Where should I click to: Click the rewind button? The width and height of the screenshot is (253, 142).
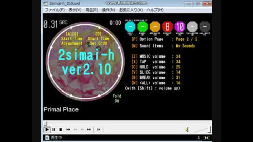(75, 129)
